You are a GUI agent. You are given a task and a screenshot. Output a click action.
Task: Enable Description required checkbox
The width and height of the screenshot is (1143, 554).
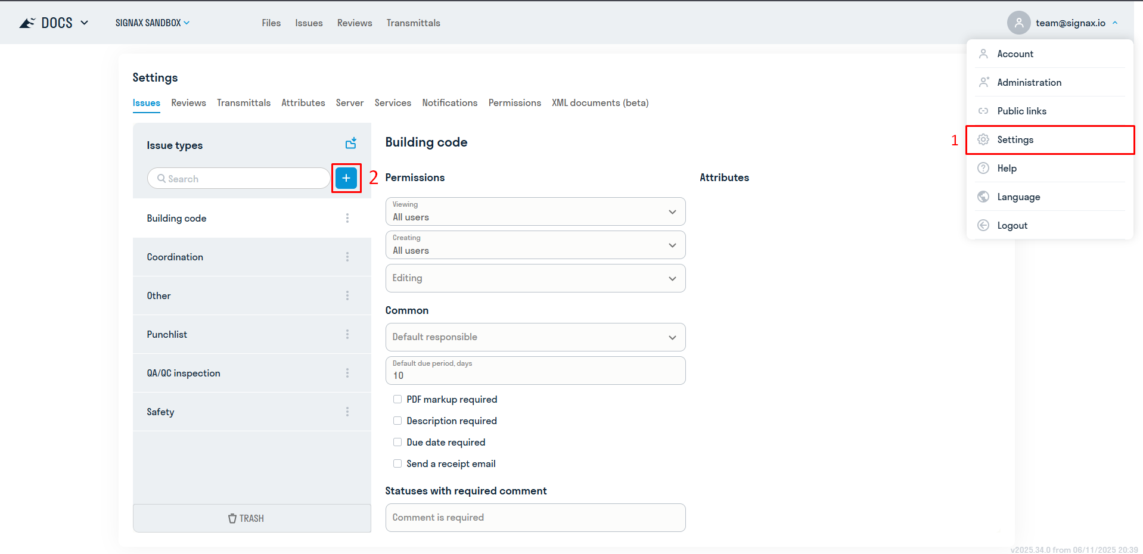(x=397, y=421)
